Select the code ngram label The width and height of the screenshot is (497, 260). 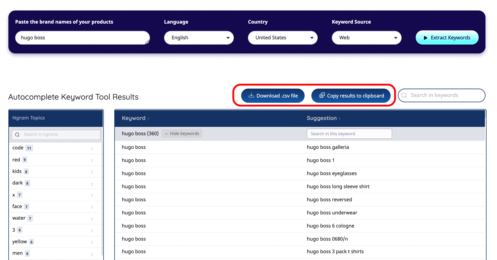(x=18, y=148)
